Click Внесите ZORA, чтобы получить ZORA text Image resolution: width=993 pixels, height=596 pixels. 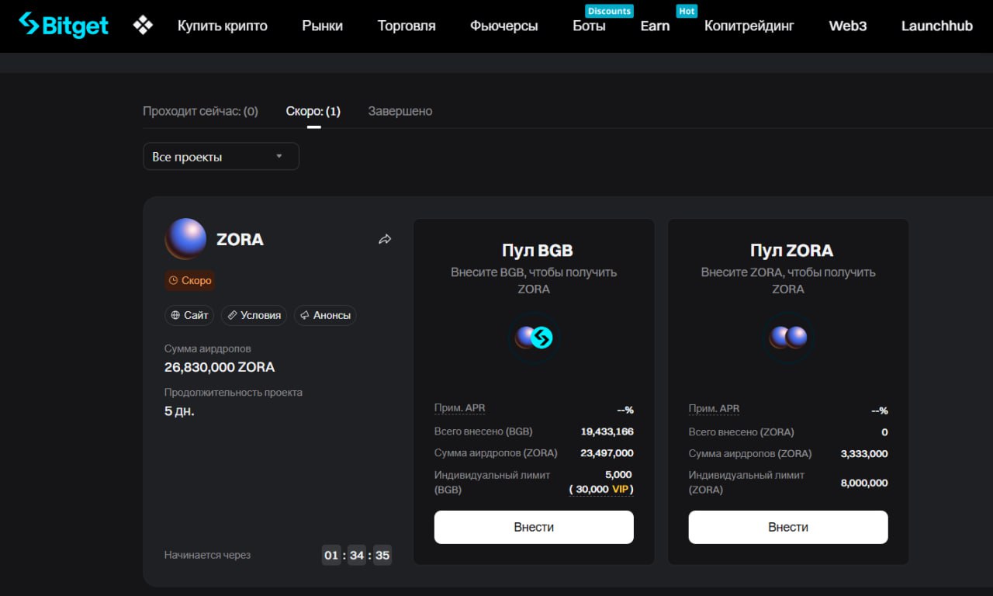point(788,280)
